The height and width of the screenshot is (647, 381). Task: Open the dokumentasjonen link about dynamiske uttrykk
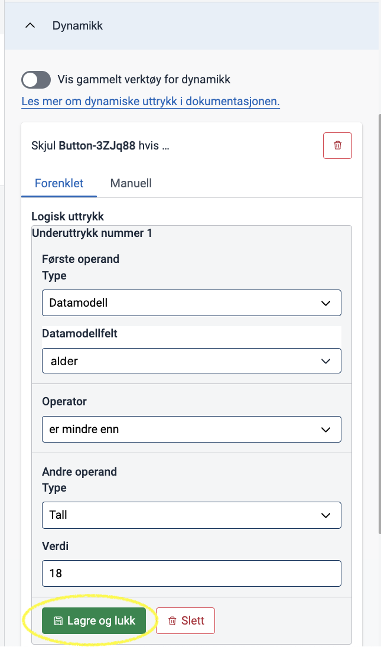(151, 101)
